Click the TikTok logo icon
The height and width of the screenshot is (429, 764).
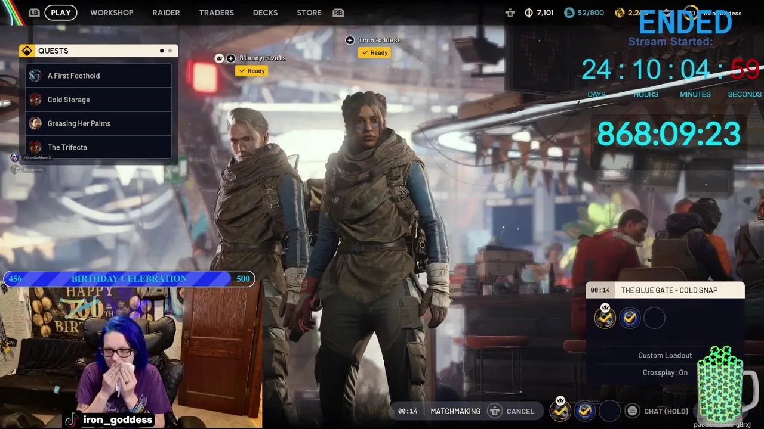[72, 419]
